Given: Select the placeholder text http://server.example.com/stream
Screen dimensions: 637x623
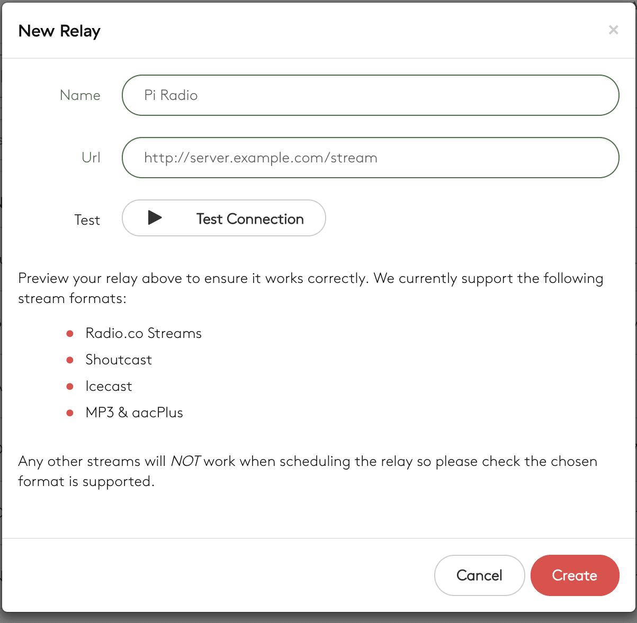Looking at the screenshot, I should point(260,158).
